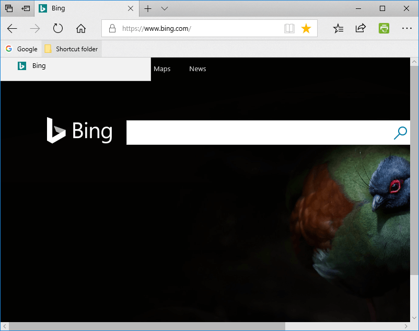
Task: Open Google favorite in favorites bar
Action: coord(21,49)
